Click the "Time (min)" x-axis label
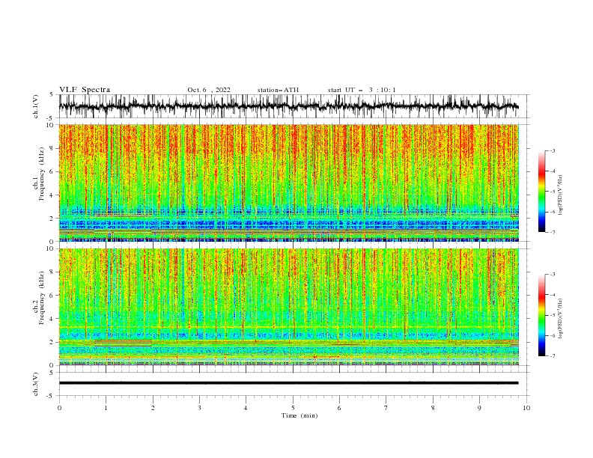 (x=299, y=415)
